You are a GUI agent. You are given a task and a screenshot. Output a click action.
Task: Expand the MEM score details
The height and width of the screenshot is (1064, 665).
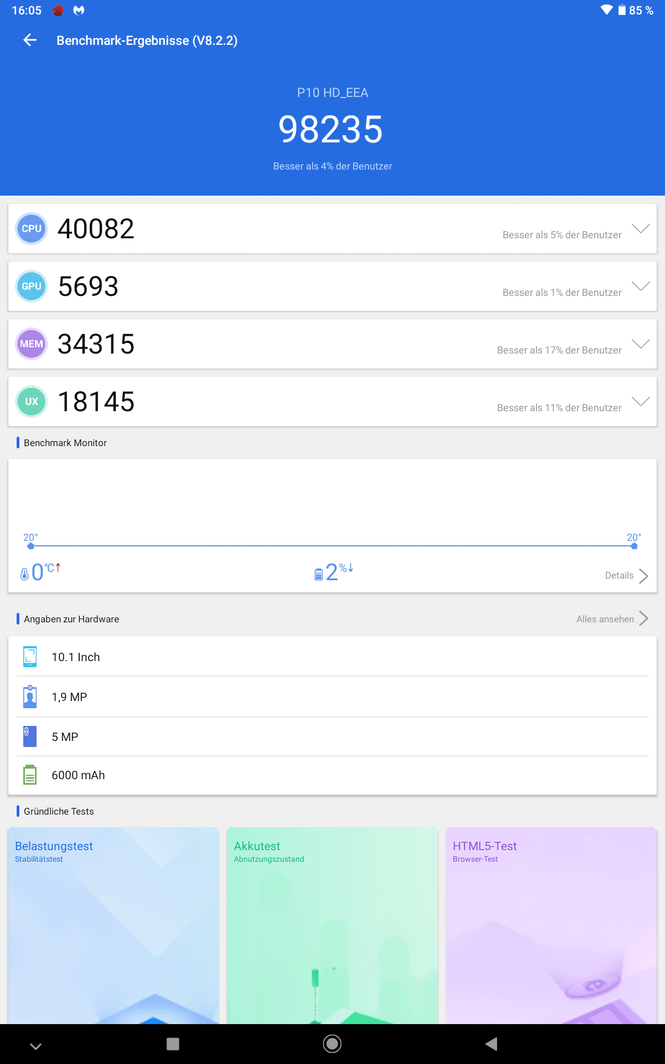point(641,344)
